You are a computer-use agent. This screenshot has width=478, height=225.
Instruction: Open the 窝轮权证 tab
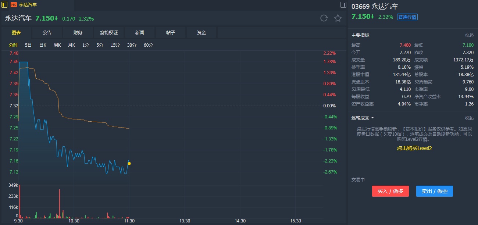click(109, 33)
